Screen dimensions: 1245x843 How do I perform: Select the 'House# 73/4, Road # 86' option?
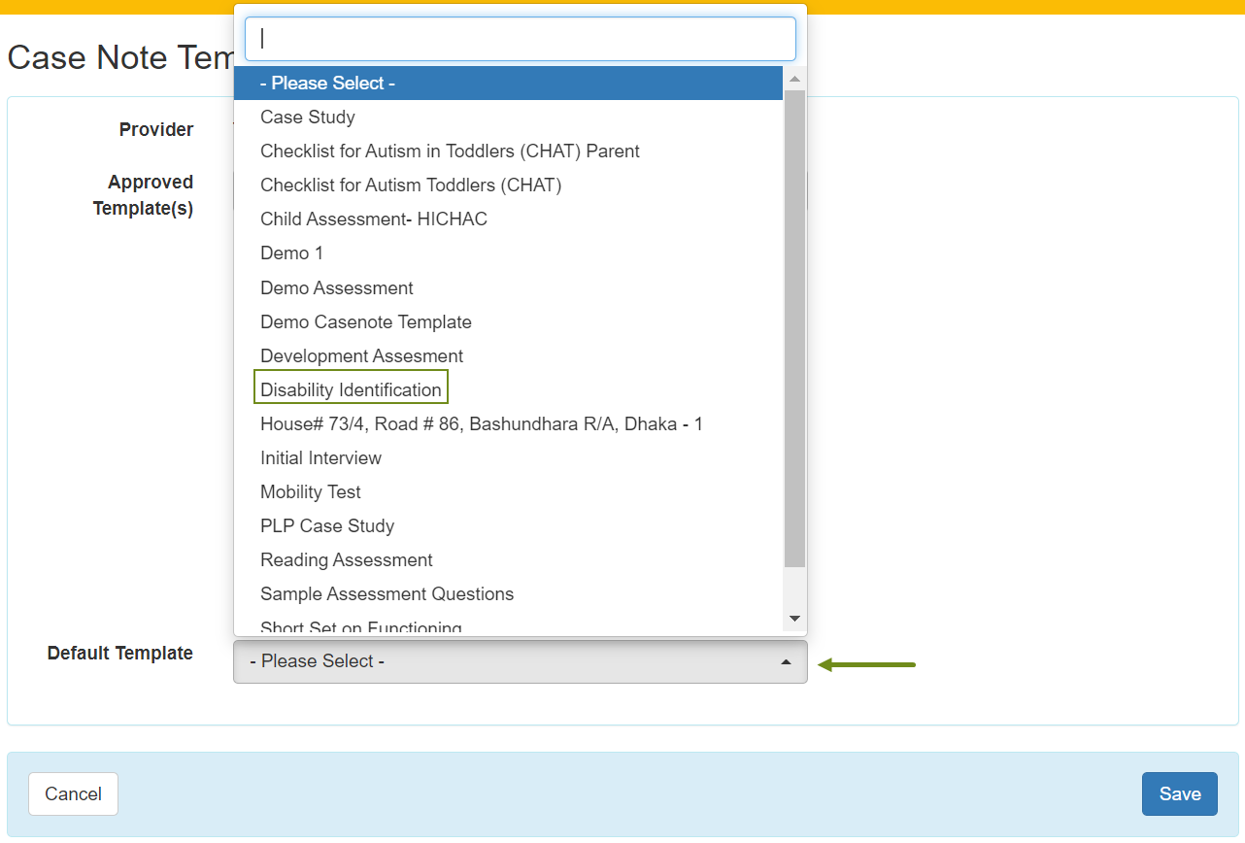tap(508, 424)
